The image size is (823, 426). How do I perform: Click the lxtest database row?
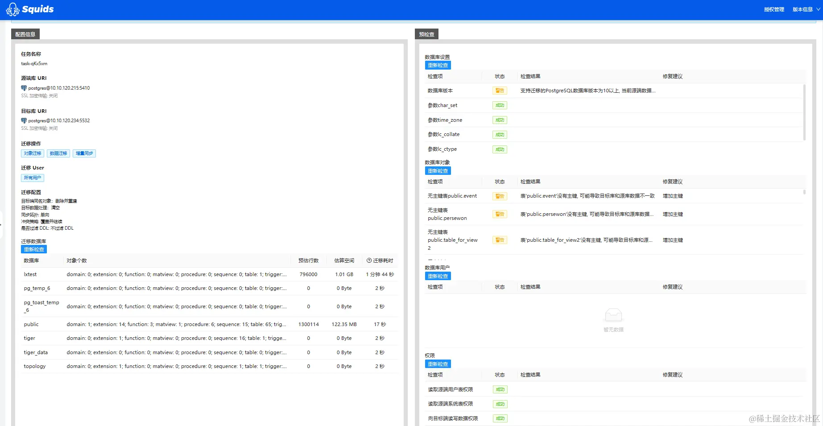tap(209, 274)
